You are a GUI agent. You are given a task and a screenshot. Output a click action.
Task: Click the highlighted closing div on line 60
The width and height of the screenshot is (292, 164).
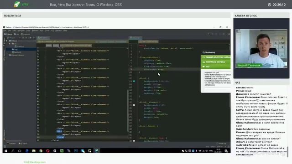pos(60,137)
